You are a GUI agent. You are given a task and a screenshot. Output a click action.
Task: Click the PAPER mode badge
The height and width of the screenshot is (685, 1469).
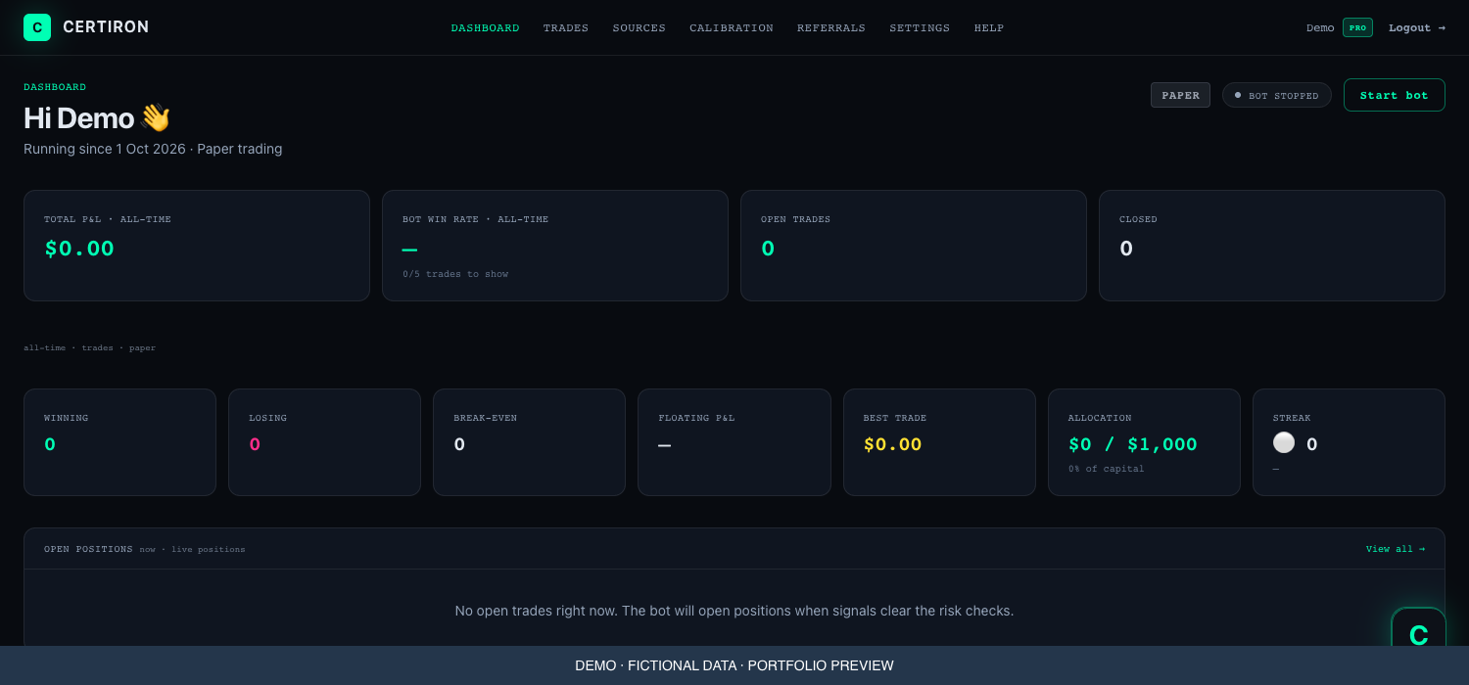[x=1180, y=95]
